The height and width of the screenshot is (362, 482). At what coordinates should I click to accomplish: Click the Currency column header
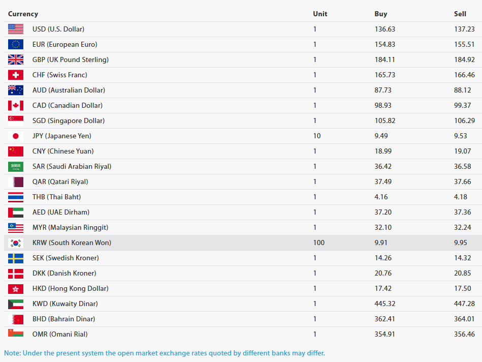(23, 14)
